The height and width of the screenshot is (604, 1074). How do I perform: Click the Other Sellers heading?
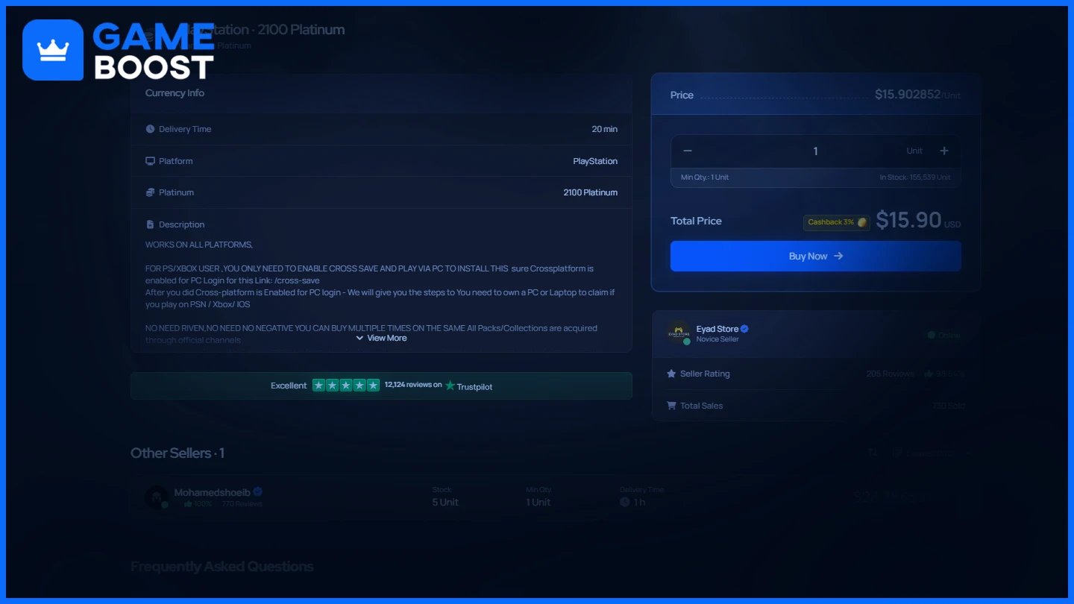tap(178, 453)
